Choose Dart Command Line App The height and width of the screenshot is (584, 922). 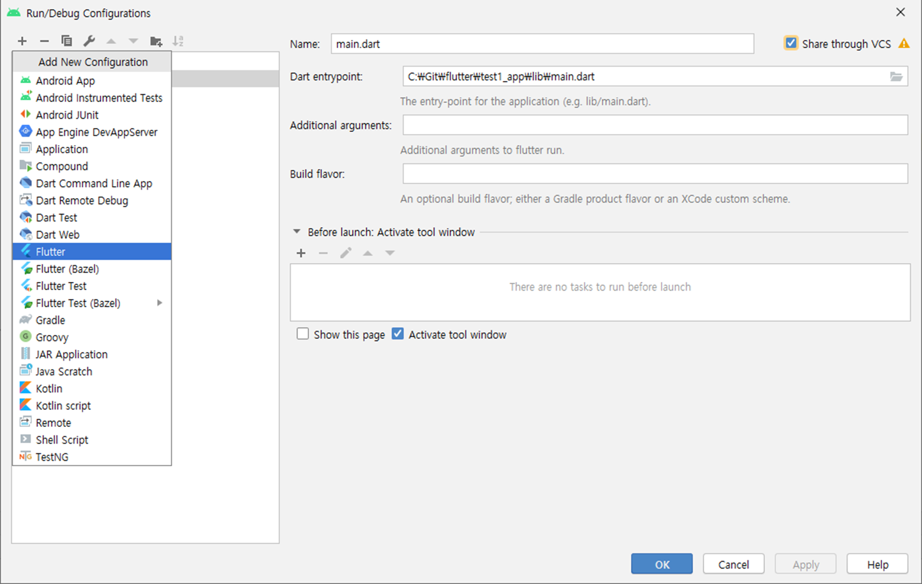[92, 183]
